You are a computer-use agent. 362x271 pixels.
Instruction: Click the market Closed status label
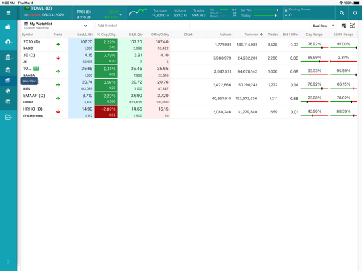click(x=34, y=15)
